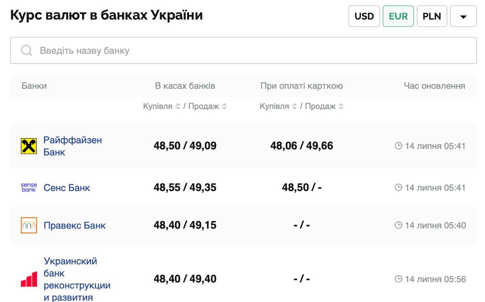The image size is (485, 302).
Task: Click the Sense Bank logo
Action: click(29, 187)
